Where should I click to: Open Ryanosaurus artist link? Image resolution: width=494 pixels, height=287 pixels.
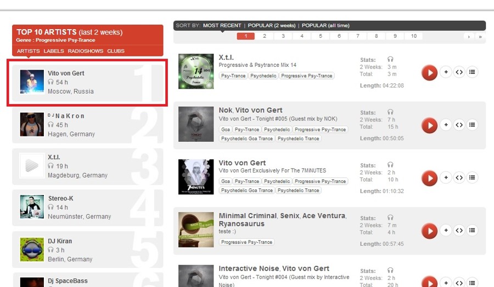point(242,224)
